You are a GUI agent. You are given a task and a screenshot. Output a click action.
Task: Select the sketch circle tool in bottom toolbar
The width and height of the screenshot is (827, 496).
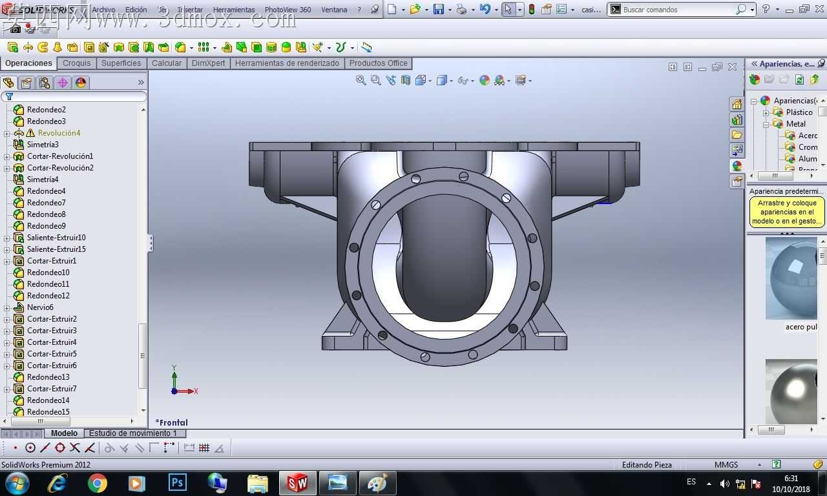point(30,448)
